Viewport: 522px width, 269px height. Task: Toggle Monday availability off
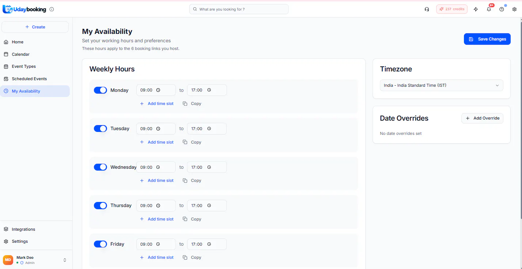point(100,90)
